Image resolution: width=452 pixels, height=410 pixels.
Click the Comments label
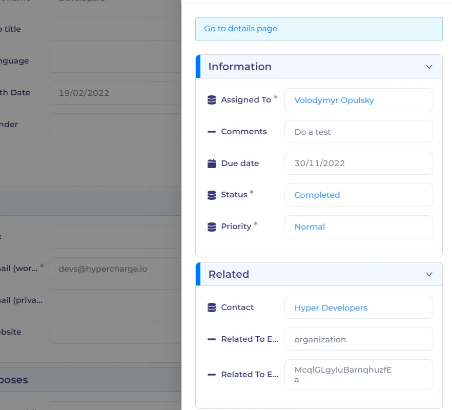pyautogui.click(x=244, y=132)
